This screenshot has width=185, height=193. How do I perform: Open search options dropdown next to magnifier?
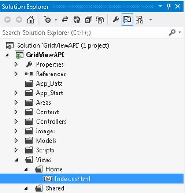coord(180,32)
